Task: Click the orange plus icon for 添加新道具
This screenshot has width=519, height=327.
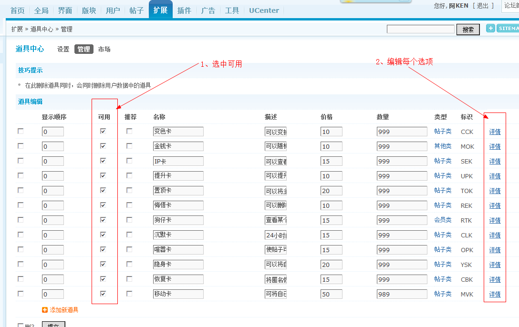Action: (x=45, y=310)
